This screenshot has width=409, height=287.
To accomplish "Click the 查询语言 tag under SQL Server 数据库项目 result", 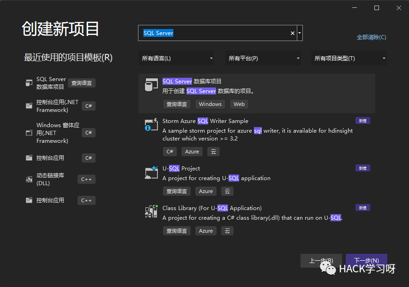I will (177, 104).
